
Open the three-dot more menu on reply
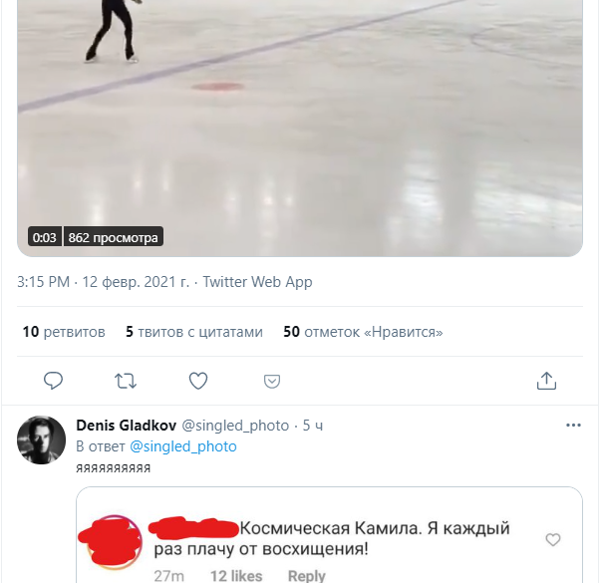pyautogui.click(x=573, y=426)
